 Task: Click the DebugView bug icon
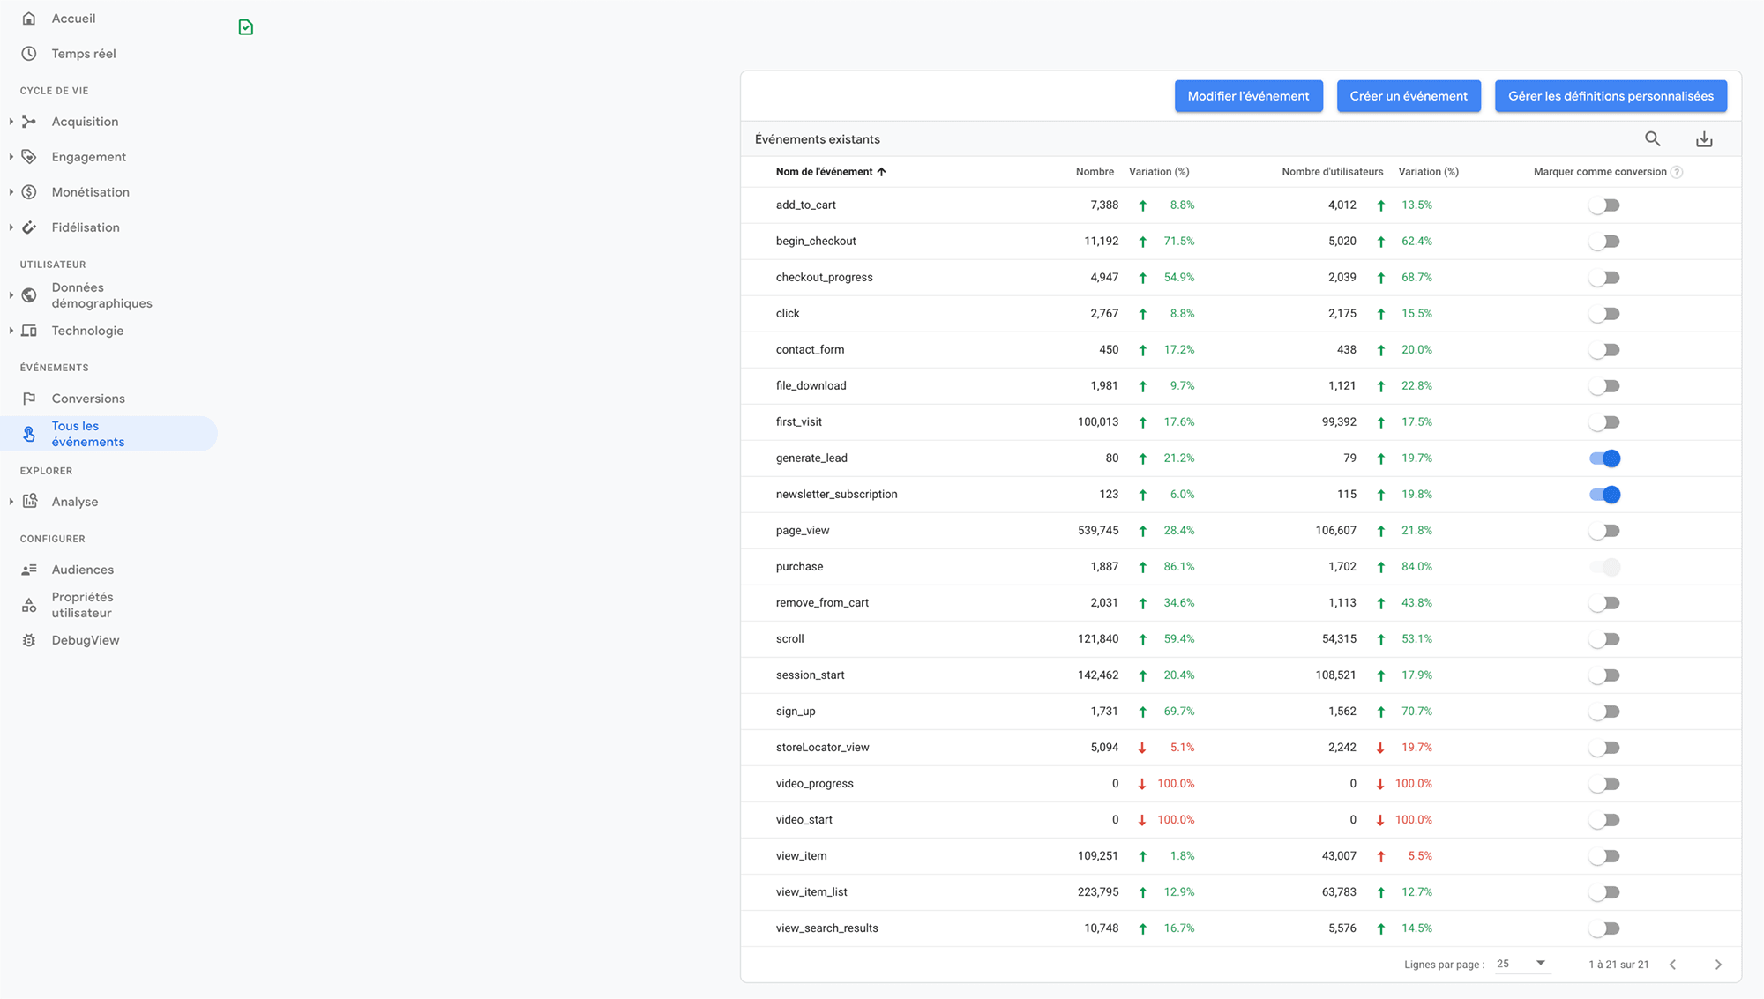click(x=29, y=640)
